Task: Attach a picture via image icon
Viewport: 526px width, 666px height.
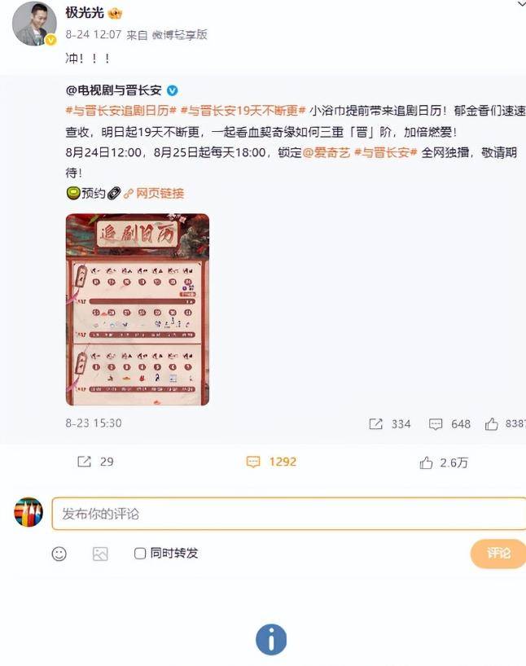Action: 100,554
